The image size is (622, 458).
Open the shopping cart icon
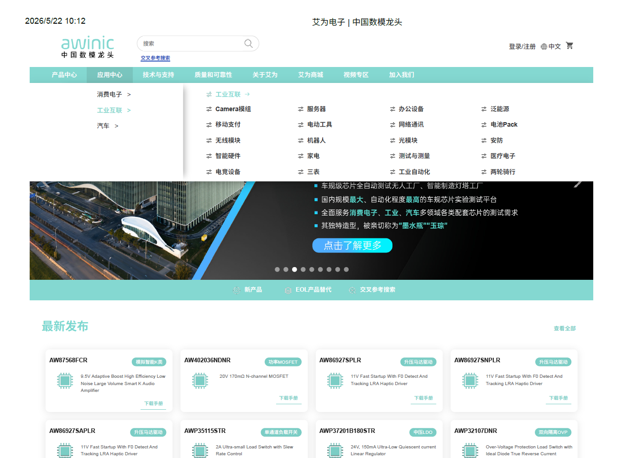tap(570, 46)
